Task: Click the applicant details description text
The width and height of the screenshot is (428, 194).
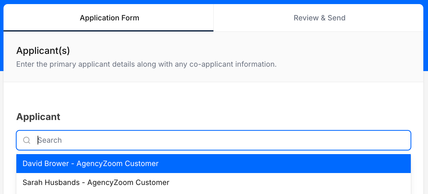Action: (x=146, y=64)
